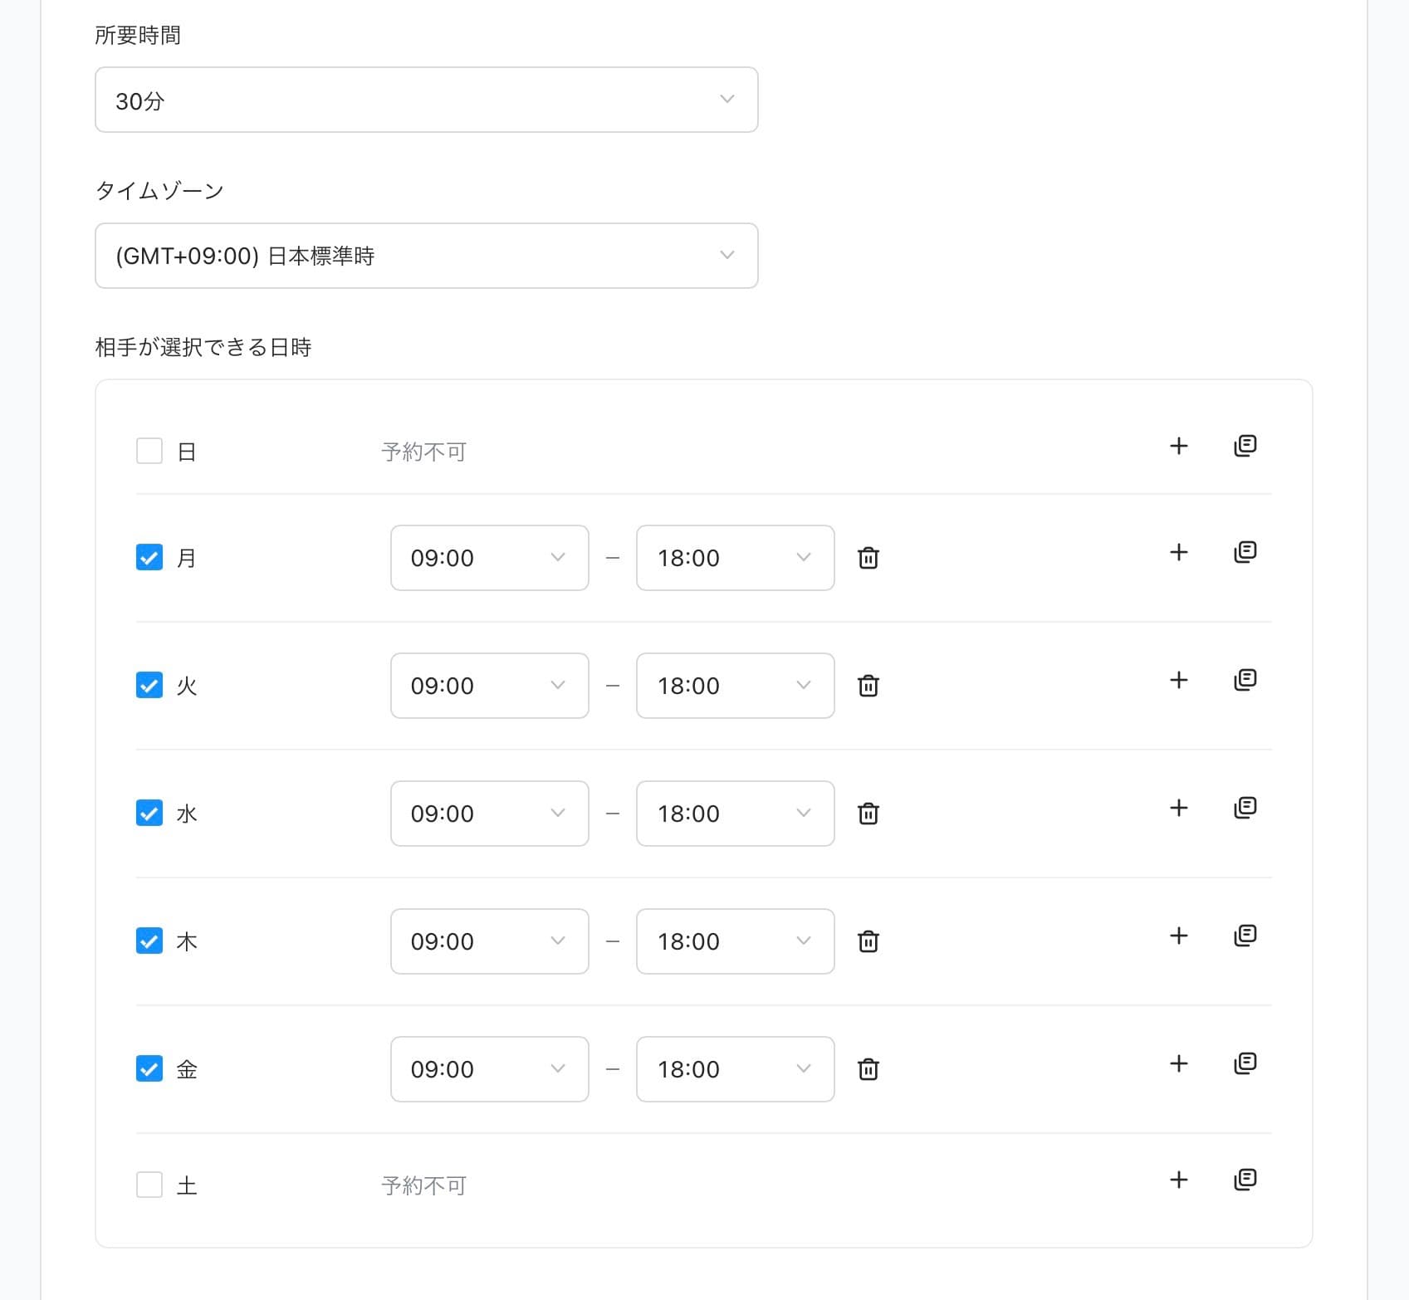Add an extra slot for Friday (金)

click(x=1178, y=1063)
